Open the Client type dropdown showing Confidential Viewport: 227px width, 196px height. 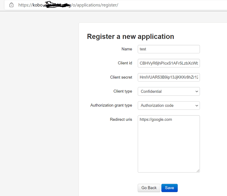click(x=168, y=91)
